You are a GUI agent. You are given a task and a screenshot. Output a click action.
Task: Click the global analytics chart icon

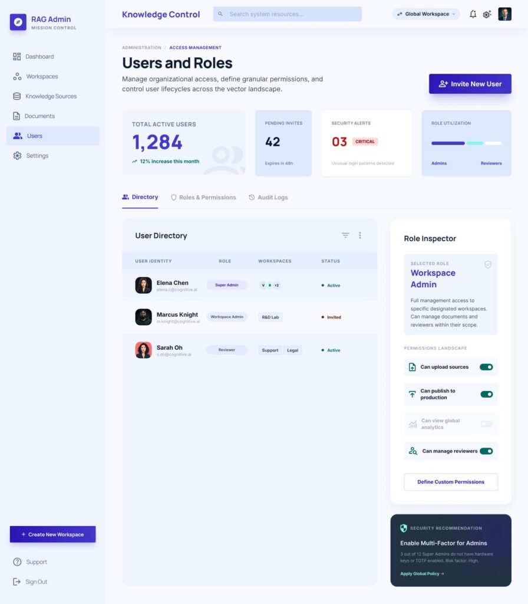pos(412,424)
